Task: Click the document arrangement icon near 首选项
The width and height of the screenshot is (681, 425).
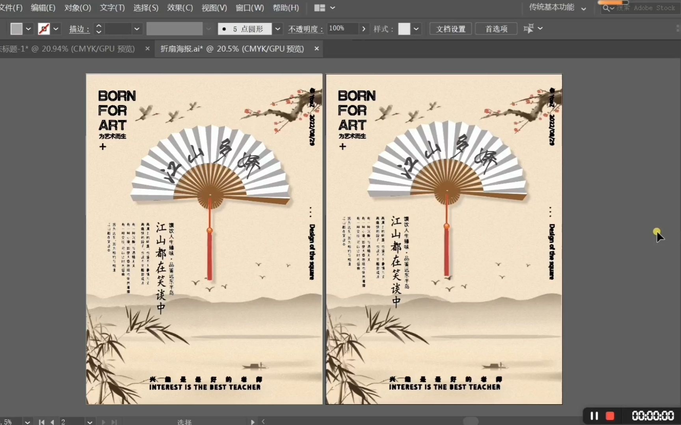Action: 530,28
